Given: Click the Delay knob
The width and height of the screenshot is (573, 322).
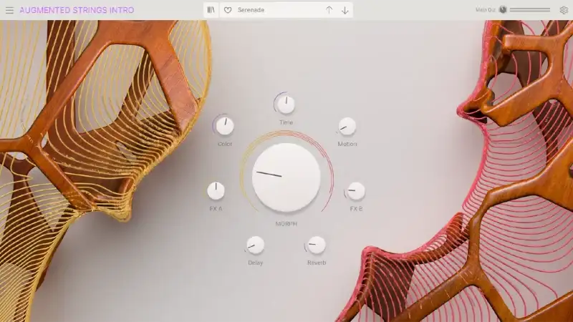Looking at the screenshot, I should [x=255, y=245].
